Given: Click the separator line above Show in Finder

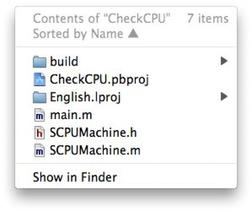Looking at the screenshot, I should 126,164.
